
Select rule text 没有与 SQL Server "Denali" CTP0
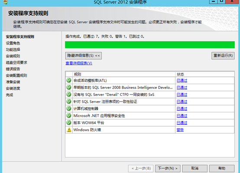tap(114, 95)
